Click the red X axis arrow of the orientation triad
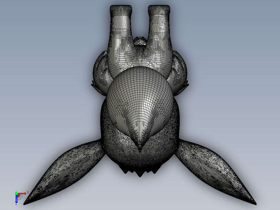Screen dimensions: 280x210 22,194
